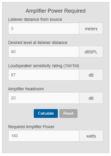Focus the Listener distance from source field
The height and width of the screenshot is (156, 111).
tap(44, 28)
